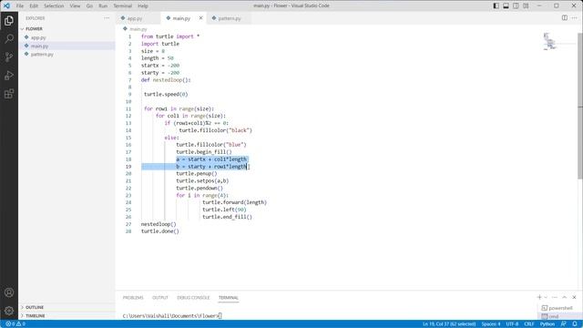Close the terminal panel
This screenshot has height=328, width=583.
(574, 297)
